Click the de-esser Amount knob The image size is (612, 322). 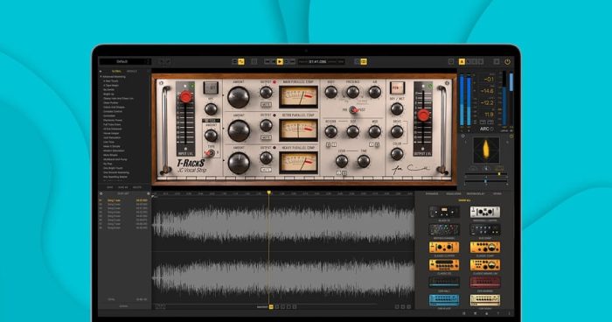(x=211, y=136)
